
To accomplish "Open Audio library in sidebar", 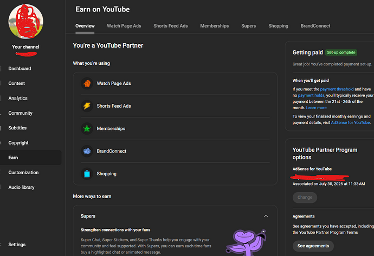I will coord(21,187).
